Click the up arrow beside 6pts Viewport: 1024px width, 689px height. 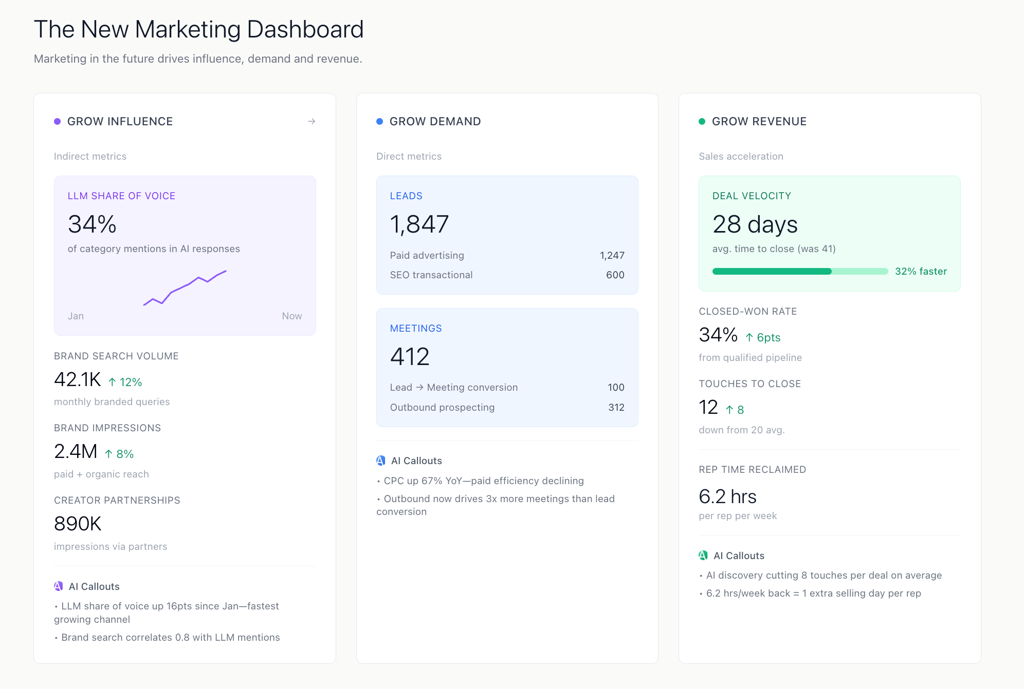(x=749, y=337)
